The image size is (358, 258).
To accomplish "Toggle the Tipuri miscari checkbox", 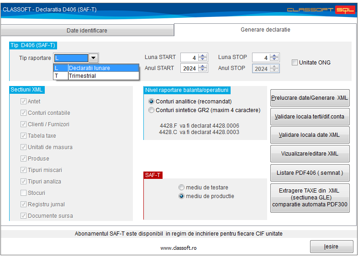I will (x=23, y=170).
